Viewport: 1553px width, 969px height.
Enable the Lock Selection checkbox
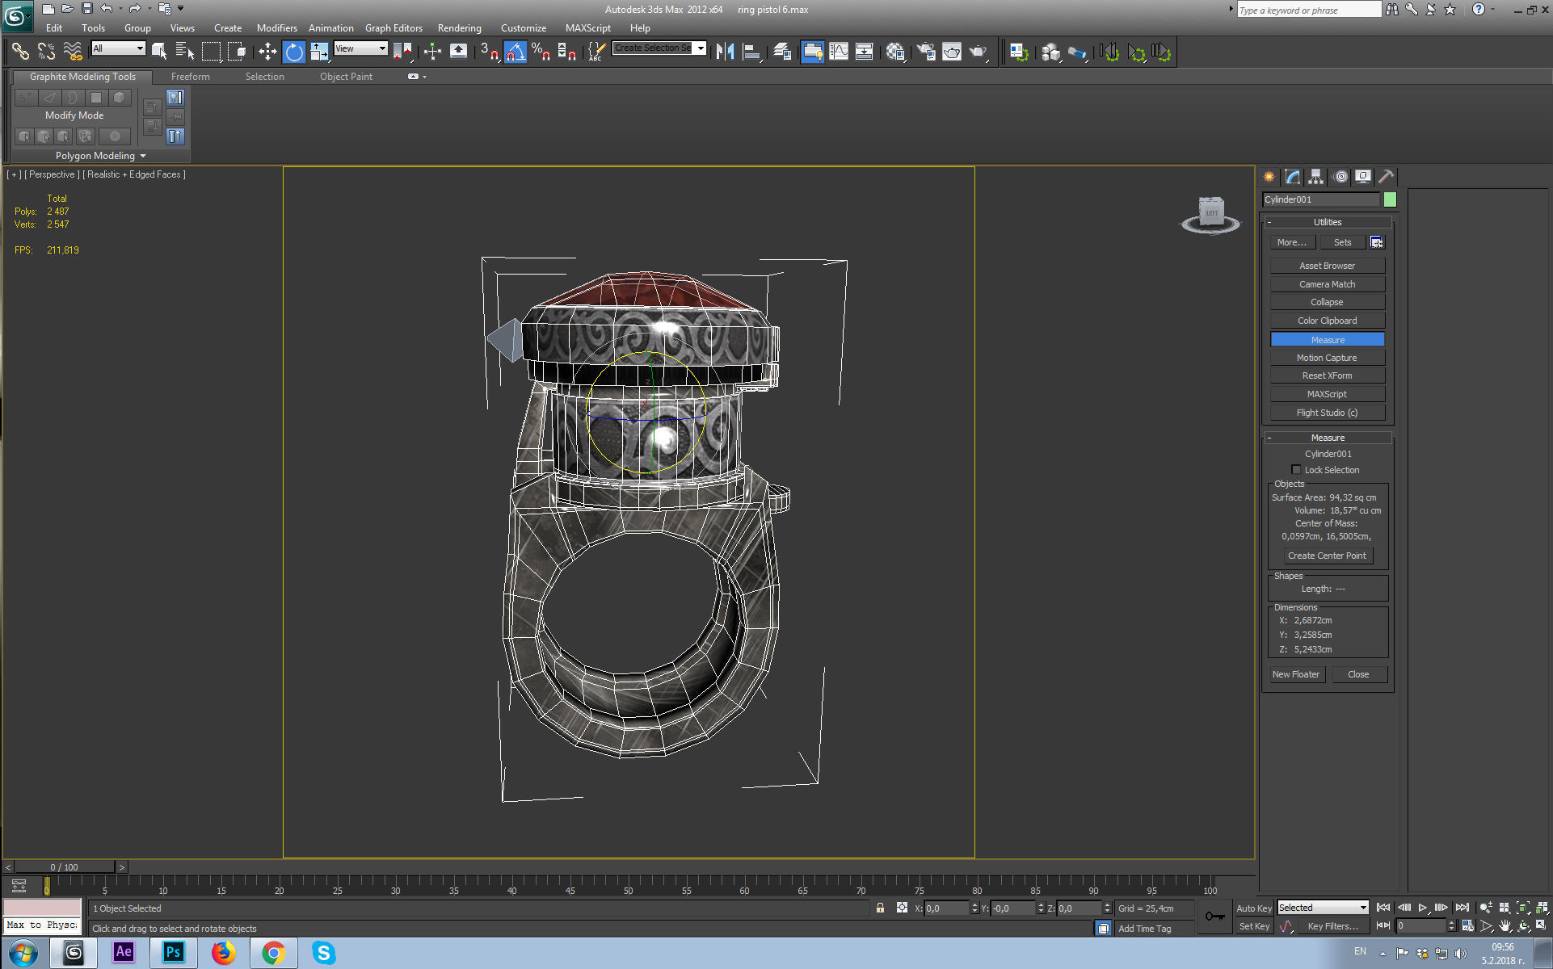[1296, 470]
